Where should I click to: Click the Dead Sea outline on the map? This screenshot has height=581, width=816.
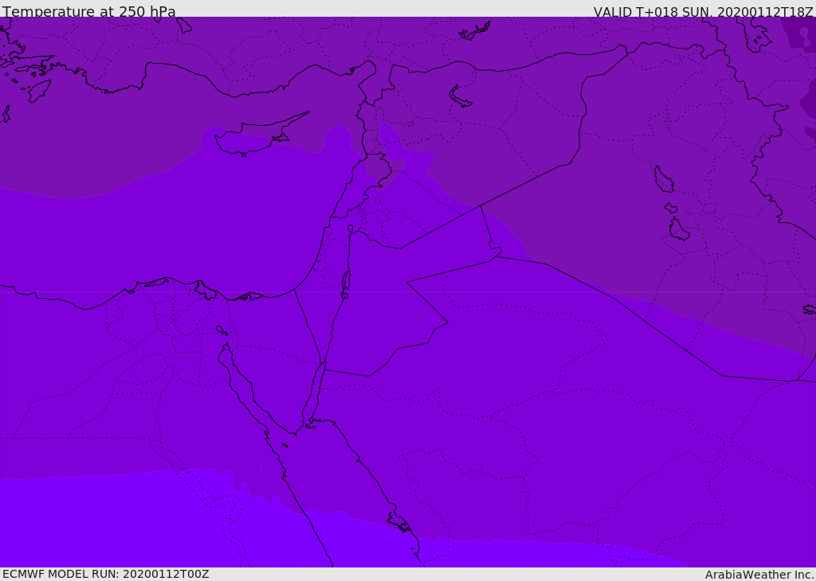click(346, 281)
